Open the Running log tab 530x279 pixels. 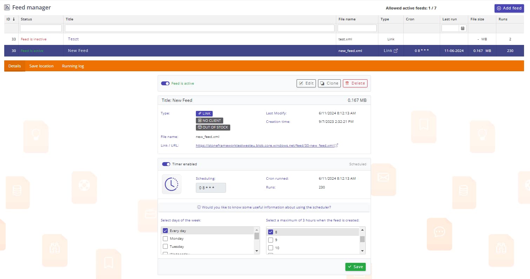tap(73, 66)
